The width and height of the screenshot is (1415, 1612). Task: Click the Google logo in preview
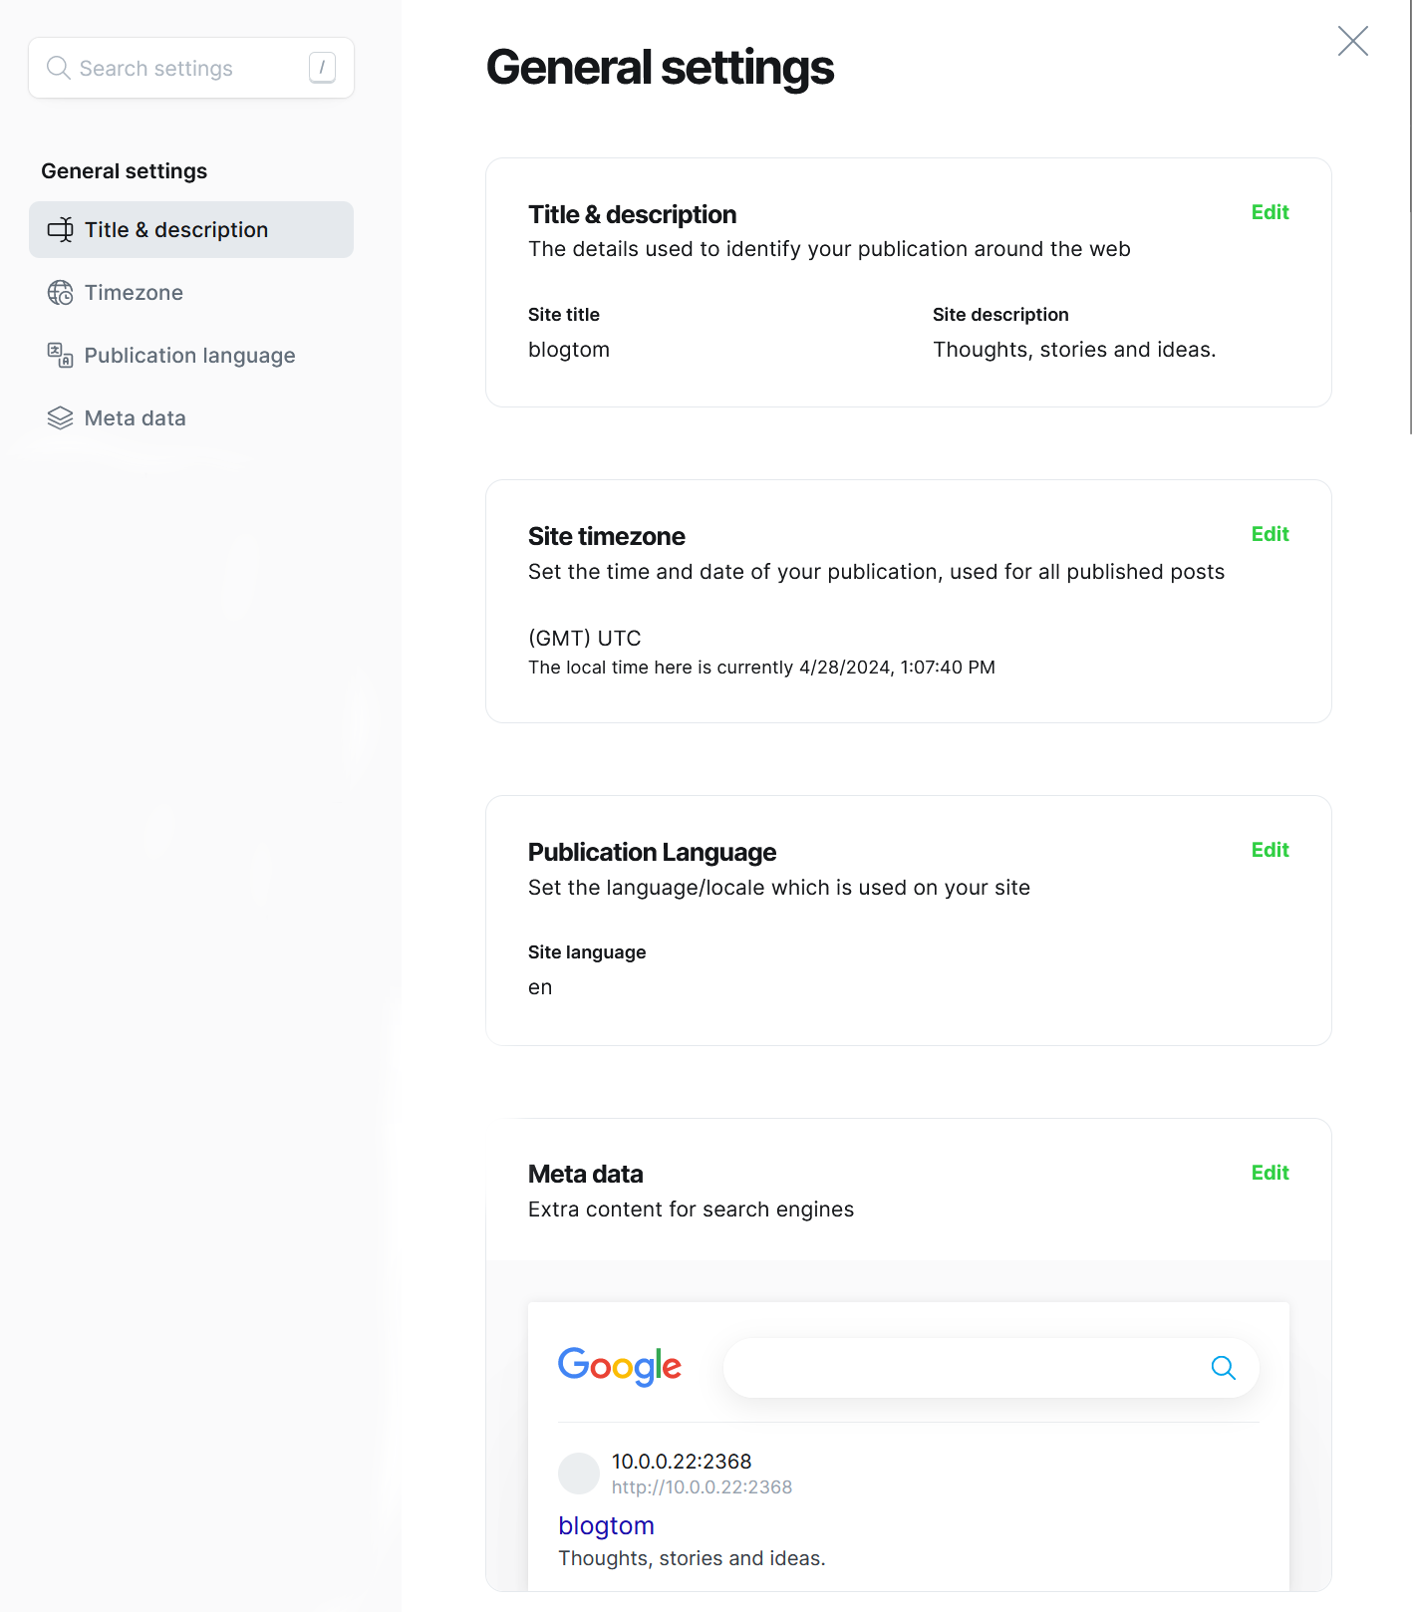coord(619,1366)
